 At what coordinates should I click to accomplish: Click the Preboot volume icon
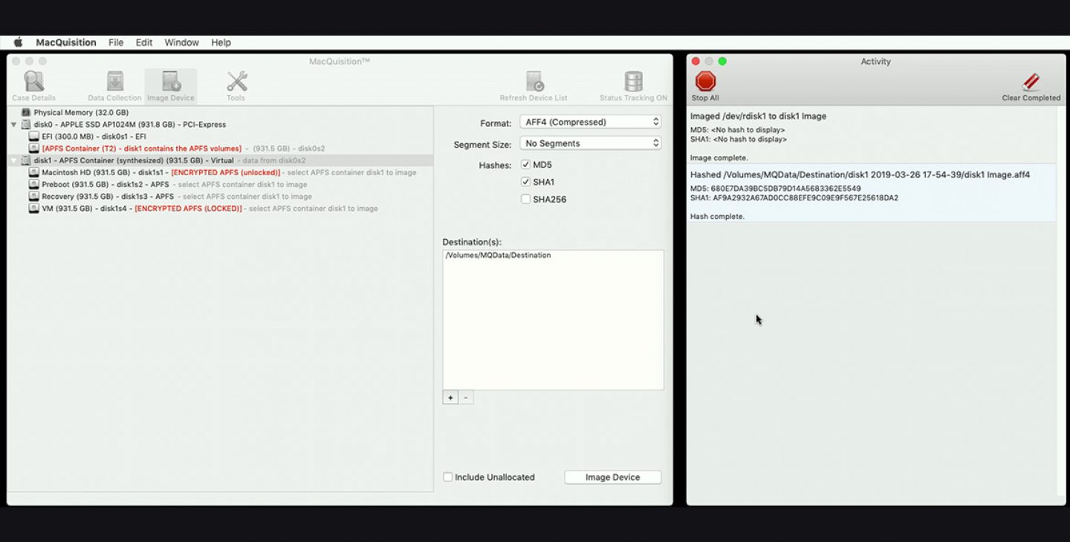[x=34, y=184]
